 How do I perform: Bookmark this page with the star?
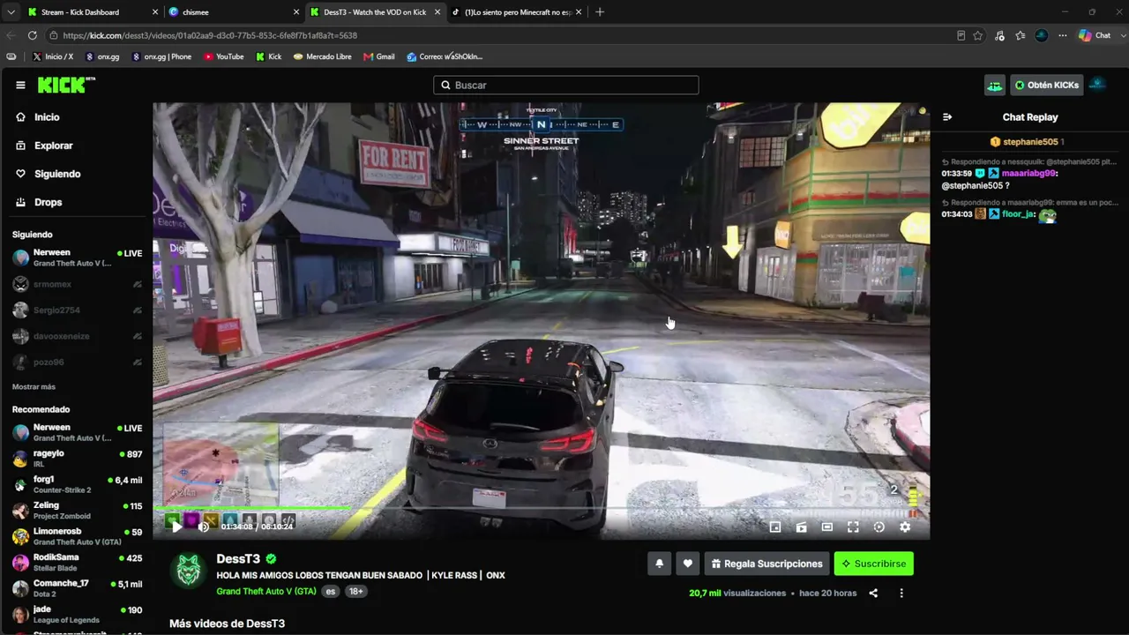coord(978,35)
